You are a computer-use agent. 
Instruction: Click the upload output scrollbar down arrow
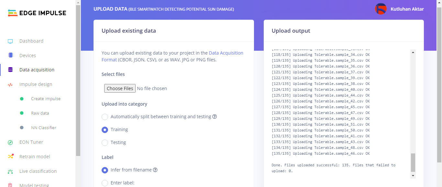point(413,175)
